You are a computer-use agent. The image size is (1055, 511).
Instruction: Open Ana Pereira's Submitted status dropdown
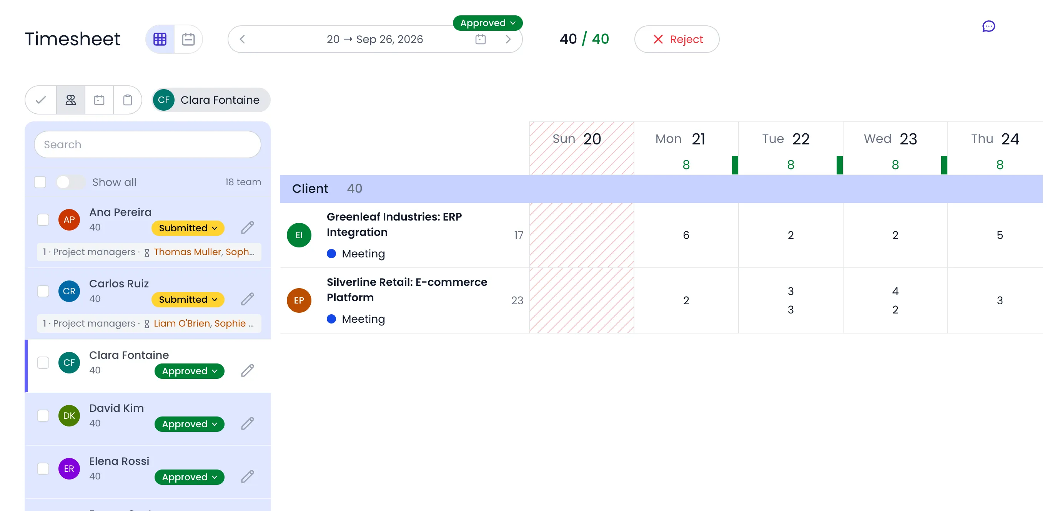[x=188, y=228]
